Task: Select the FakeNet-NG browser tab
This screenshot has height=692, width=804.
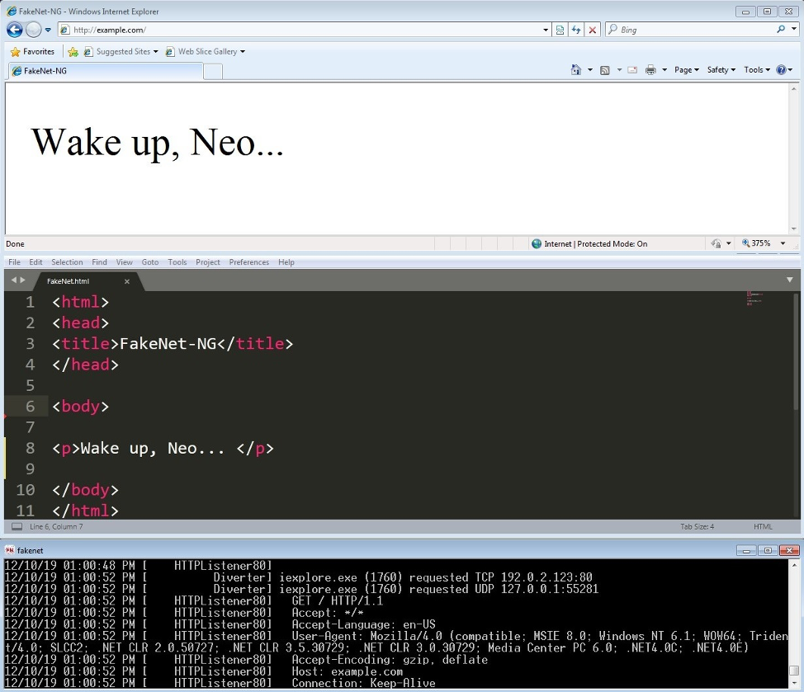Action: 106,71
